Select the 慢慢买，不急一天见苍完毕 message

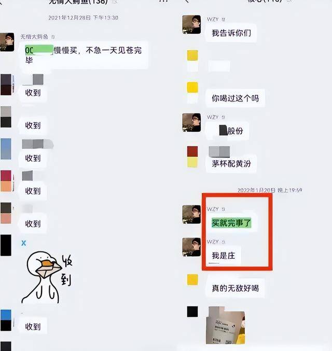(x=84, y=55)
